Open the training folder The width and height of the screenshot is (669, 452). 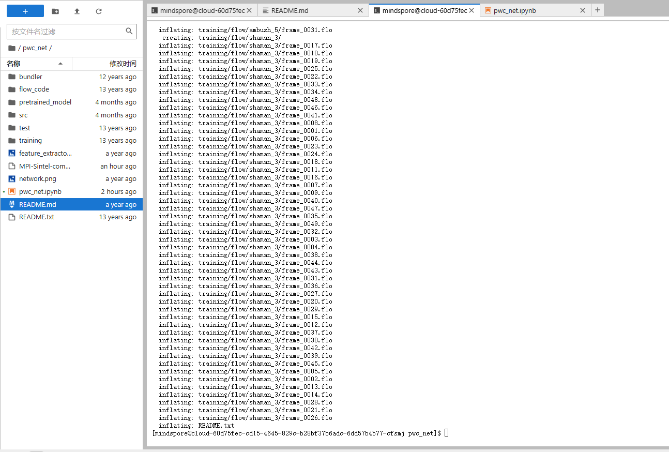click(x=31, y=140)
